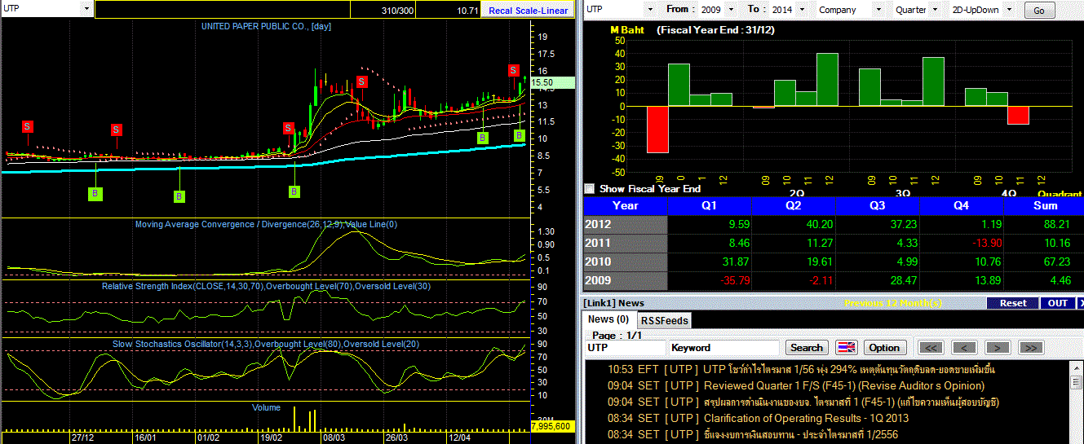
Task: Click the Sum column header
Action: coord(1045,205)
